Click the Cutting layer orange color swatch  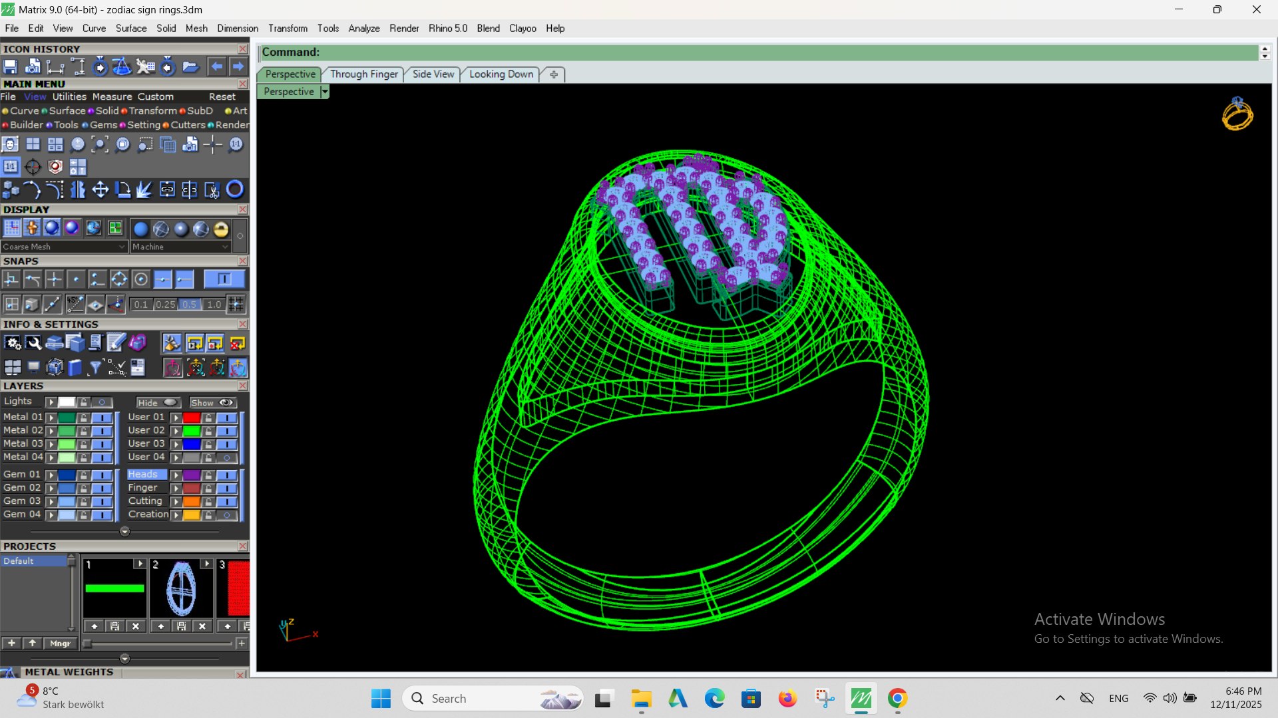(x=192, y=502)
